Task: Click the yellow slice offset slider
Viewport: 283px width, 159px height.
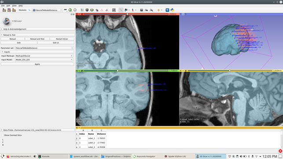Action: [x=230, y=71]
